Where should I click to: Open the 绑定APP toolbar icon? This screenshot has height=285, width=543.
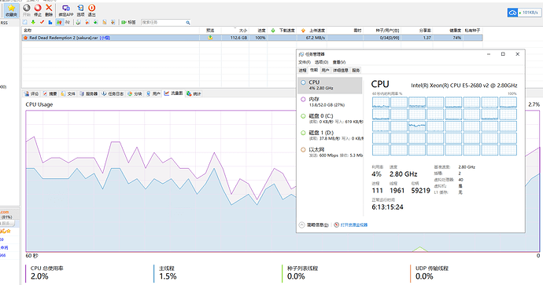(x=66, y=10)
